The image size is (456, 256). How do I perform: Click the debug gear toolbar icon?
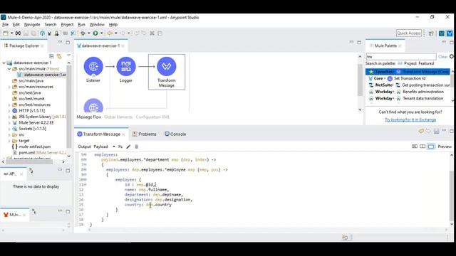tap(83, 33)
